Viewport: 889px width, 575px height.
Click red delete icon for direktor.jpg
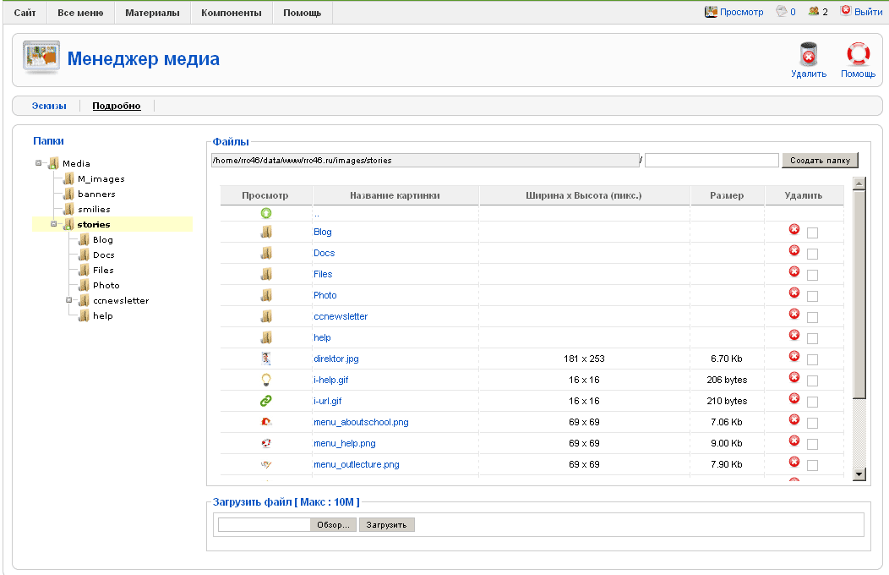click(x=794, y=356)
